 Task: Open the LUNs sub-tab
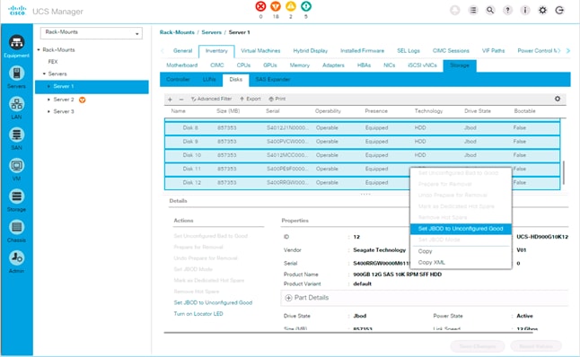point(209,80)
